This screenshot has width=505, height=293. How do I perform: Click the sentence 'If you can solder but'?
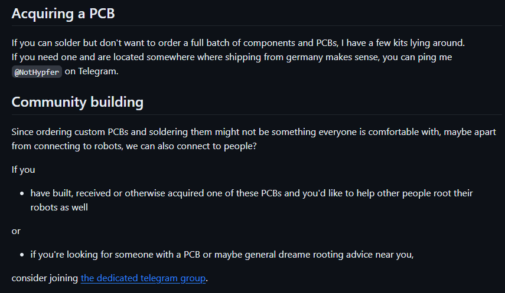click(x=239, y=43)
